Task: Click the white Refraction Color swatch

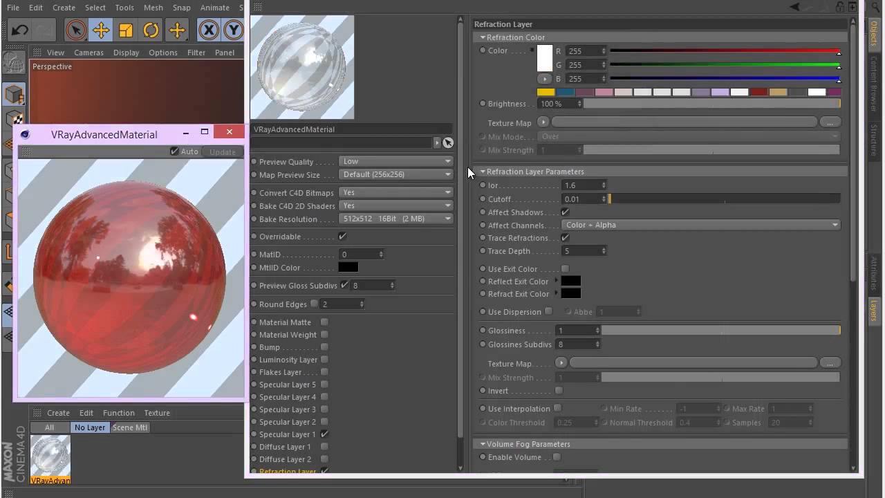Action: [545, 59]
